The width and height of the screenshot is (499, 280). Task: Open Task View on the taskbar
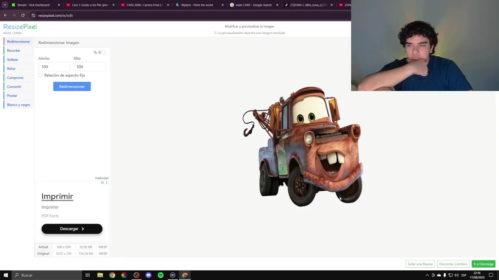[88, 275]
